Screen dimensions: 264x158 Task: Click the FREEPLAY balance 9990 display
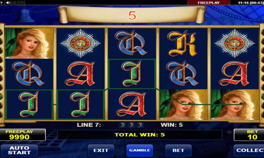tap(23, 135)
